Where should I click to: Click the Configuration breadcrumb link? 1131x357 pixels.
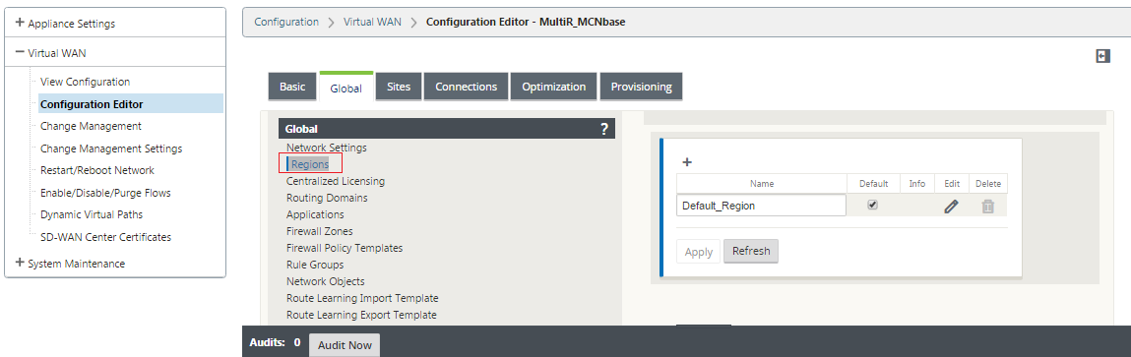click(x=286, y=22)
